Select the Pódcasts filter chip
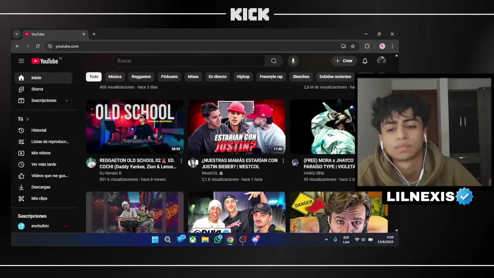494x278 pixels. 169,77
